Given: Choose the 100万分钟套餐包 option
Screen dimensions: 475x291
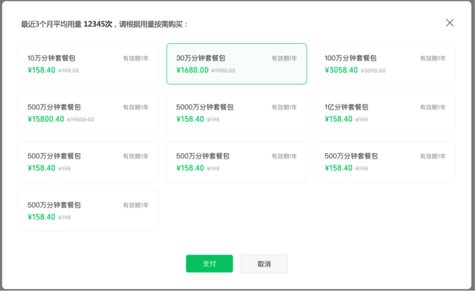Looking at the screenshot, I should click(x=385, y=64).
